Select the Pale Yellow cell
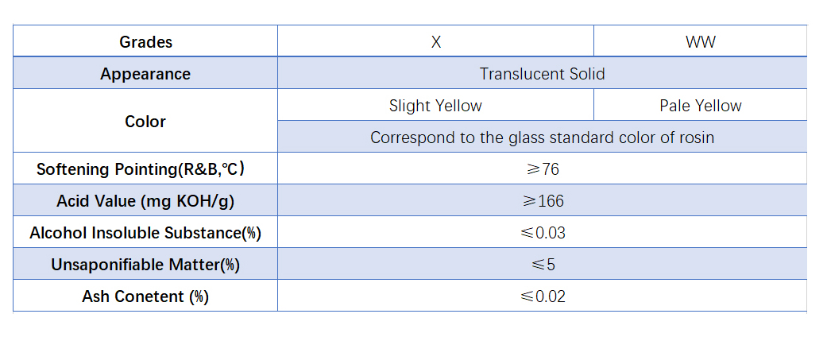This screenshot has width=827, height=337. 701,105
